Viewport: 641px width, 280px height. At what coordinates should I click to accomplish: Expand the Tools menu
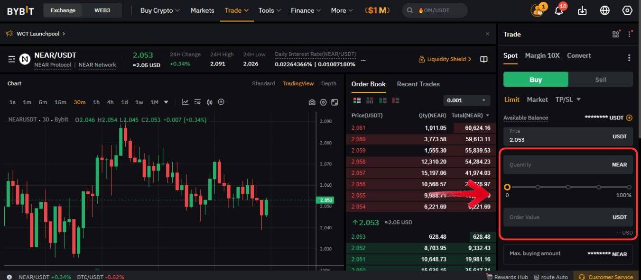269,10
